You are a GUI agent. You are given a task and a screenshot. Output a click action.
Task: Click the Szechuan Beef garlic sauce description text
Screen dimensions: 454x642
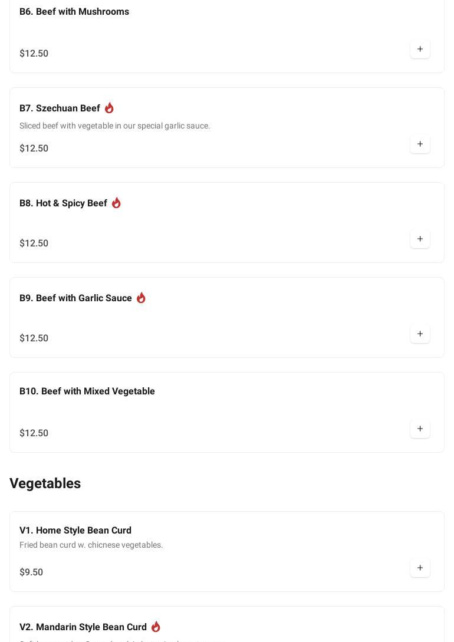coord(115,126)
